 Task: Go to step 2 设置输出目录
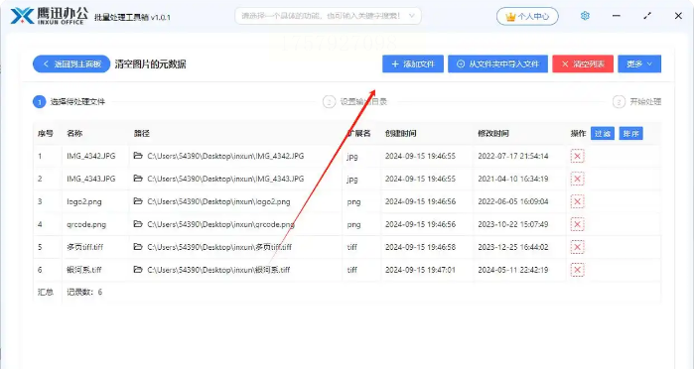355,102
